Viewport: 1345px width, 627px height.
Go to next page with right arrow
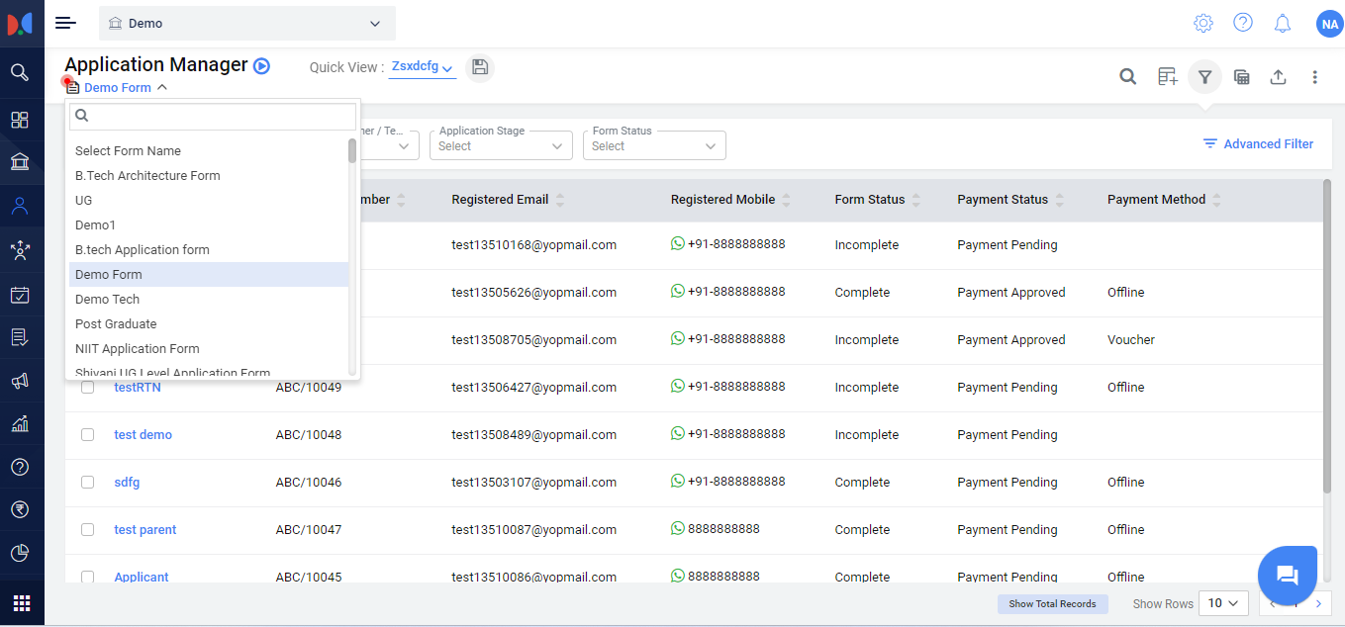point(1318,603)
